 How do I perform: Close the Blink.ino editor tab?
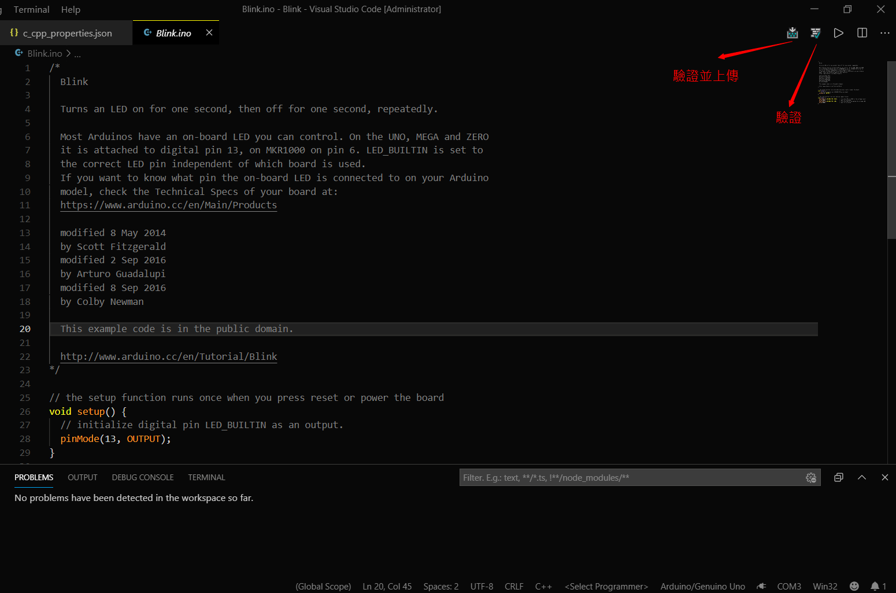(x=209, y=32)
